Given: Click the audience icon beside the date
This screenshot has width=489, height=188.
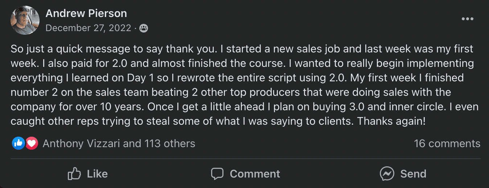Looking at the screenshot, I should pyautogui.click(x=144, y=28).
